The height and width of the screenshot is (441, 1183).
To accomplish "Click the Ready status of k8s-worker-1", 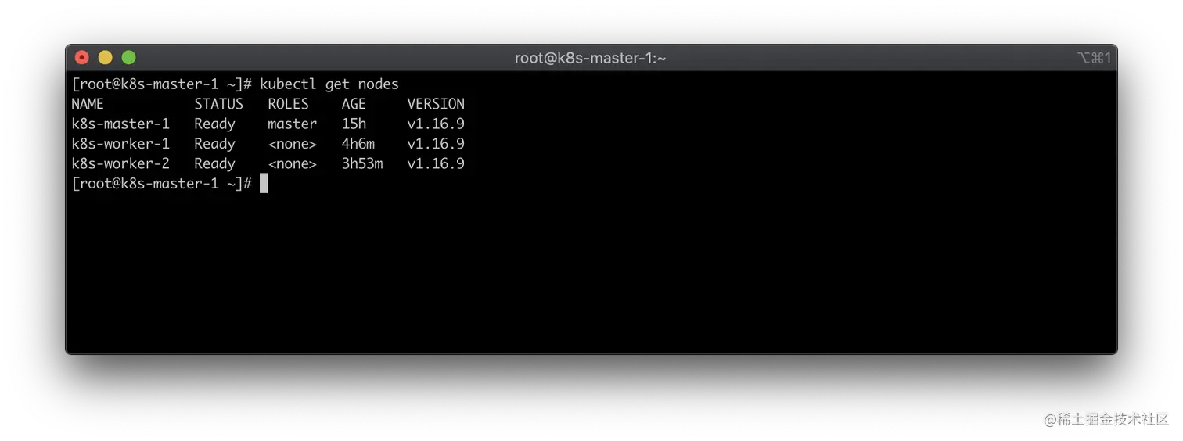I will (214, 145).
